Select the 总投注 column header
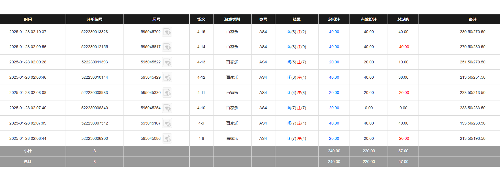The image size is (500, 178). point(334,19)
